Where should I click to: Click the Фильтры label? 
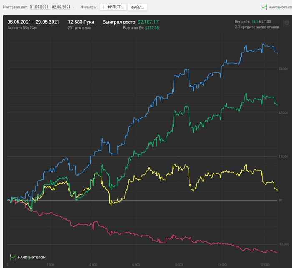click(89, 7)
